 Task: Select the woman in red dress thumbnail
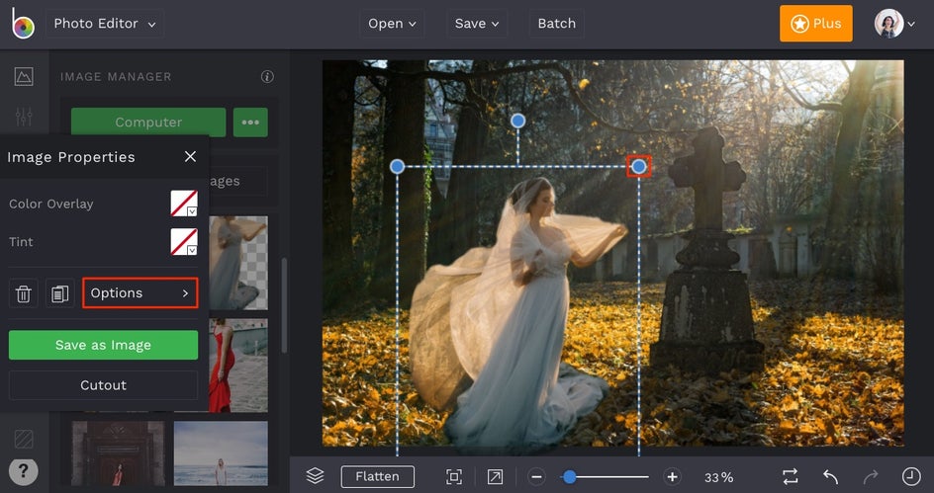coord(237,366)
